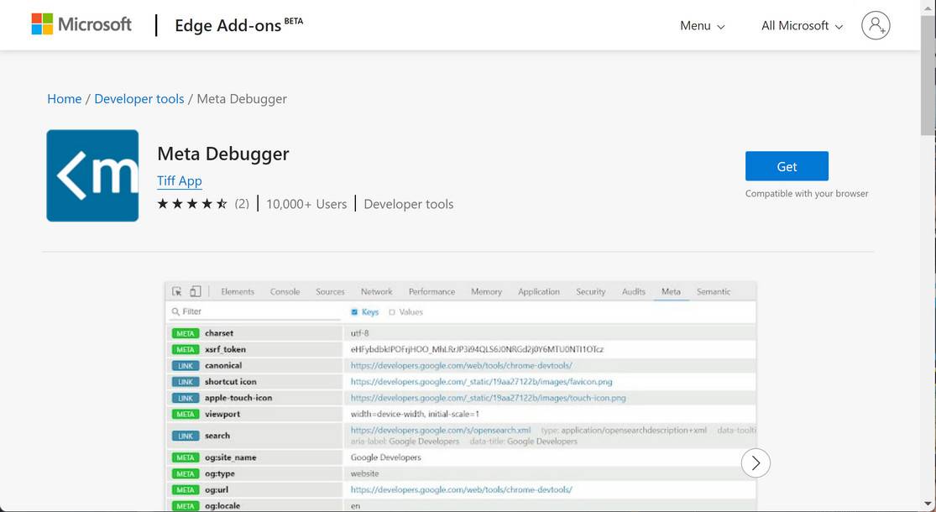Open the All Microsoft dropdown
936x512 pixels.
coord(801,26)
